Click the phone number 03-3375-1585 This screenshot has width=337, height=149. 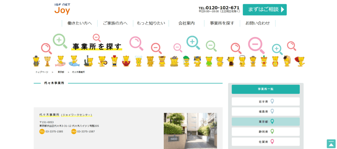point(54,131)
